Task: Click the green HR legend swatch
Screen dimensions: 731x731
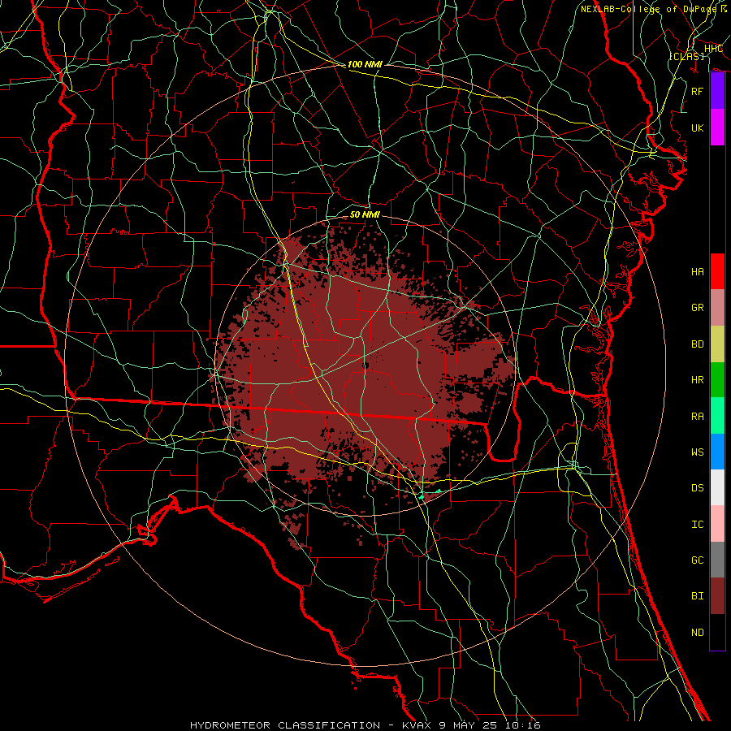Action: pos(717,380)
